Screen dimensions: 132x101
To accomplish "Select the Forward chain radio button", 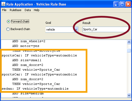I will [x=8, y=21].
